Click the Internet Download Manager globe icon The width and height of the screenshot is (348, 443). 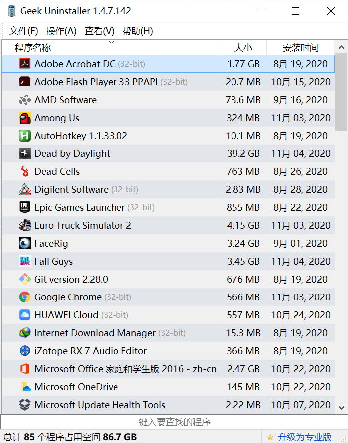point(25,333)
